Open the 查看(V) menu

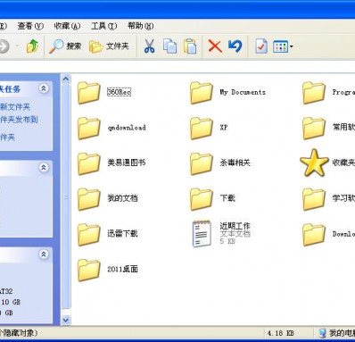(30, 26)
